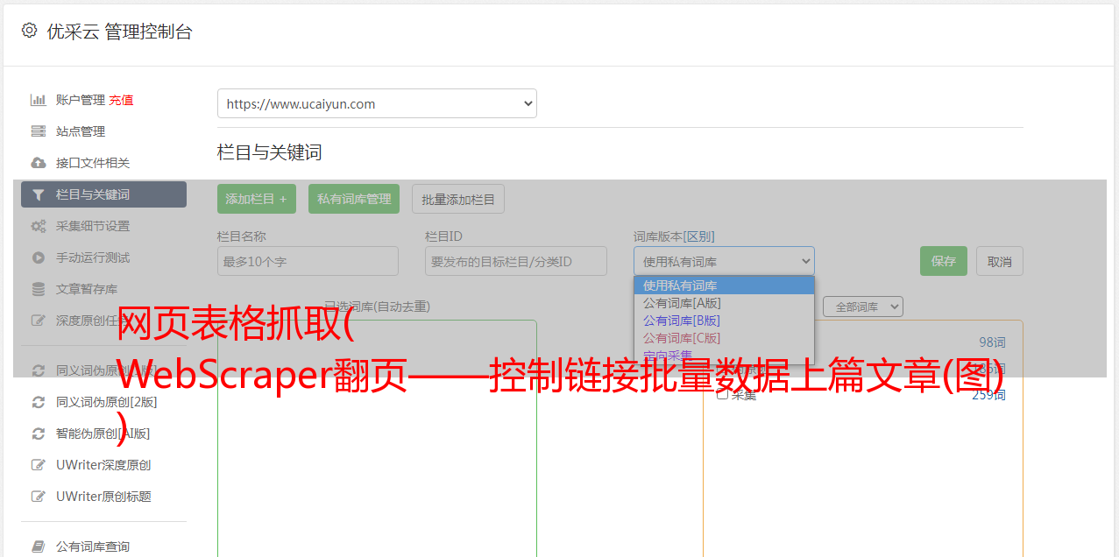The image size is (1119, 557).
Task: Click the bar chart icon for 账户管理
Action: (38, 100)
